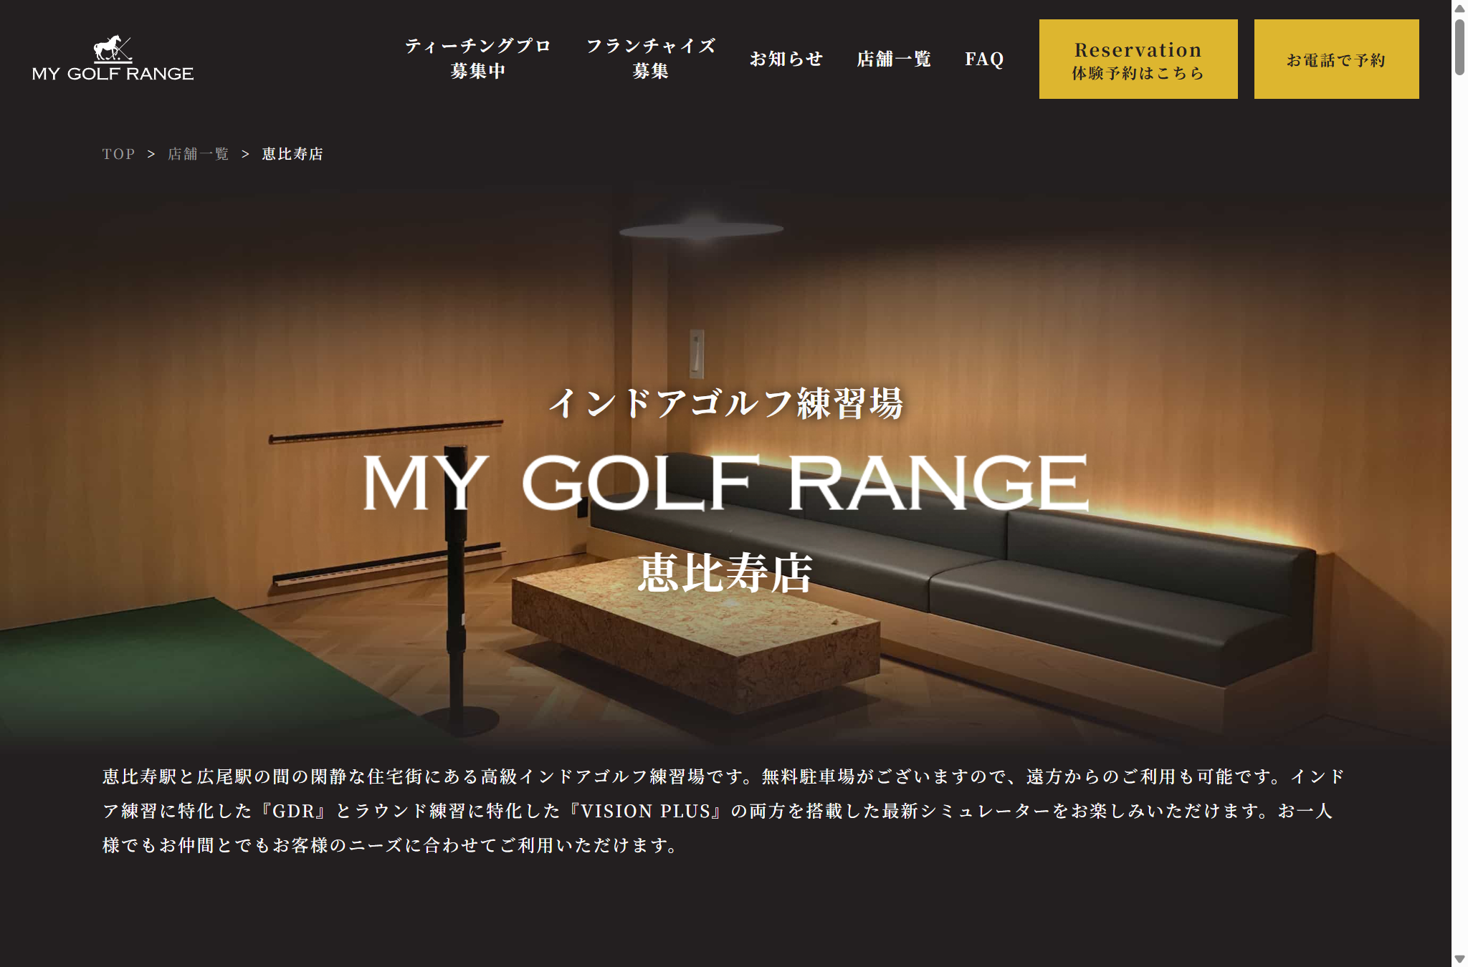The width and height of the screenshot is (1468, 967).
Task: Go to お知らせ page
Action: [x=786, y=59]
